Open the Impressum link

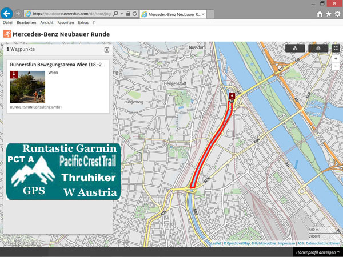(286, 243)
